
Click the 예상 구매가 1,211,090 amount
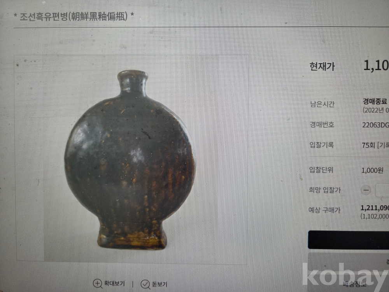click(x=375, y=208)
